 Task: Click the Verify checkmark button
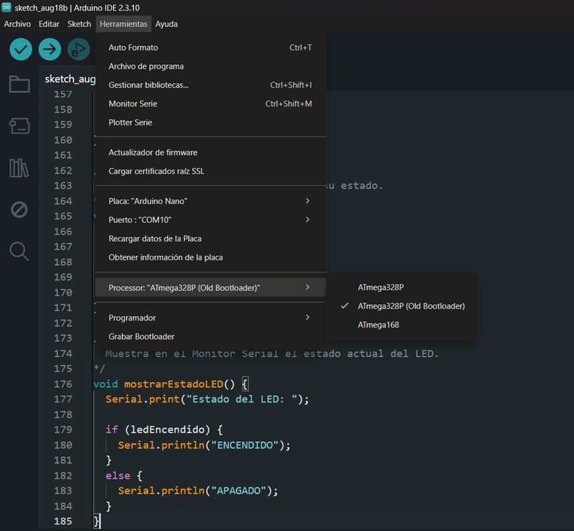coord(21,50)
